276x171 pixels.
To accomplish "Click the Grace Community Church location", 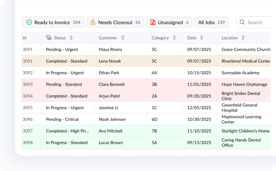I will click(246, 49).
